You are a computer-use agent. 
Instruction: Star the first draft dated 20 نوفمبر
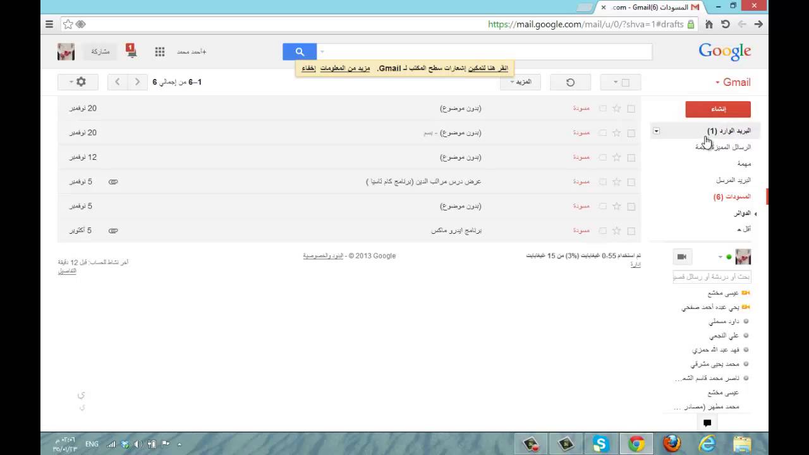(x=617, y=109)
